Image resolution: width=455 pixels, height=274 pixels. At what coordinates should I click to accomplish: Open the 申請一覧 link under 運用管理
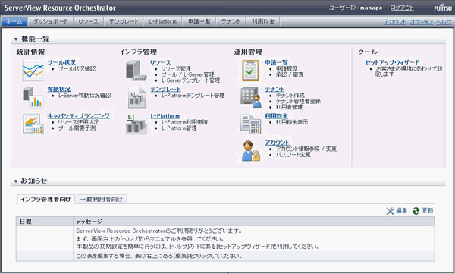pos(276,62)
